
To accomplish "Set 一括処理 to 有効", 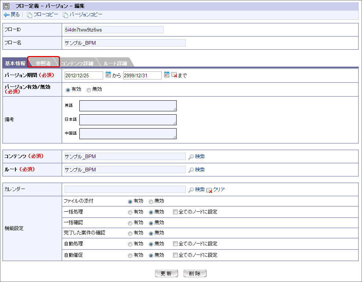I will point(130,212).
